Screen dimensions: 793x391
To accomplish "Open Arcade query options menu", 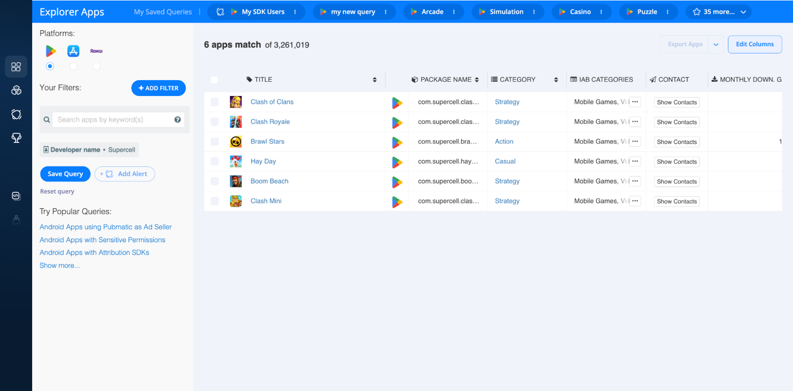I will (x=454, y=12).
